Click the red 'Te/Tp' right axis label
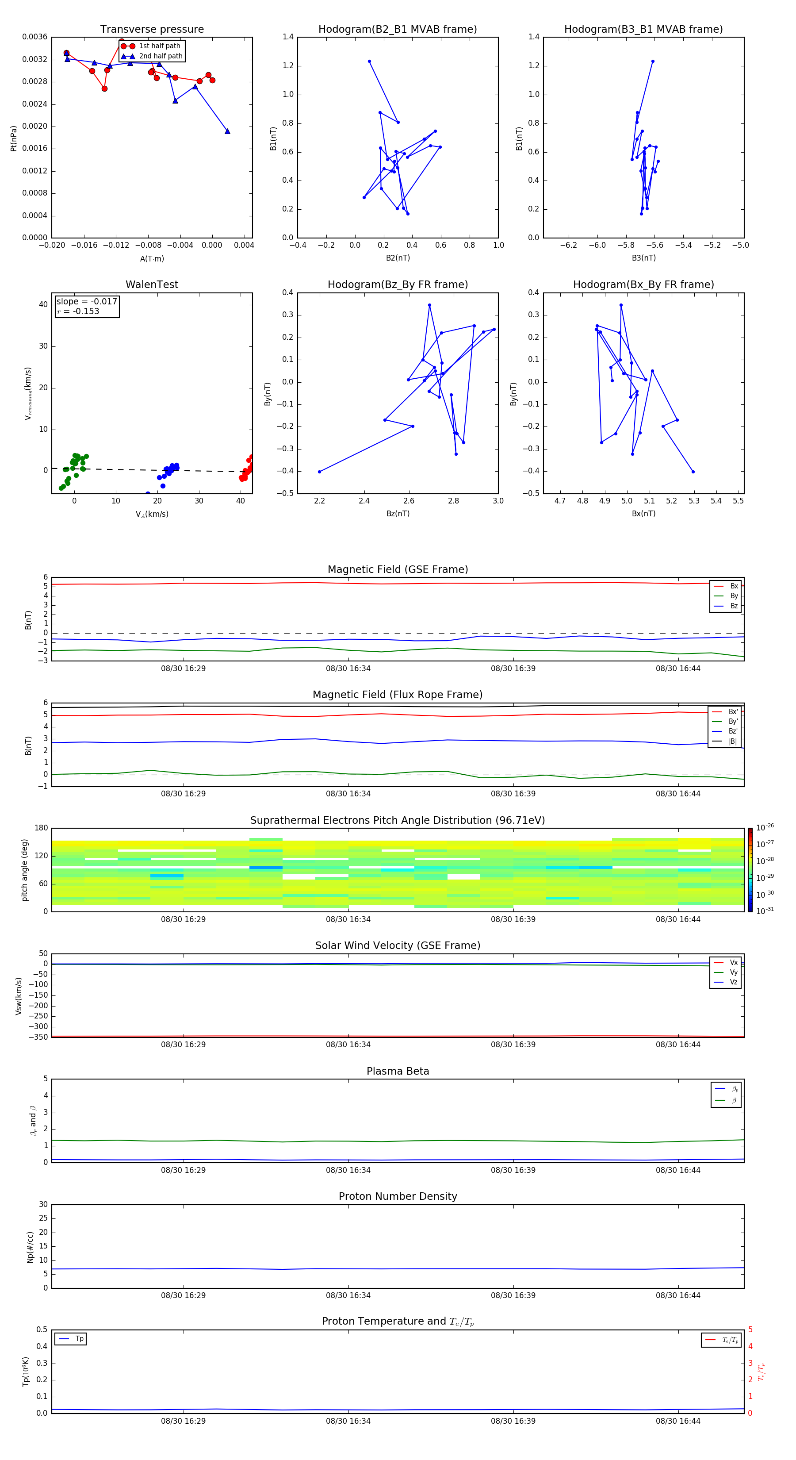 click(761, 1372)
